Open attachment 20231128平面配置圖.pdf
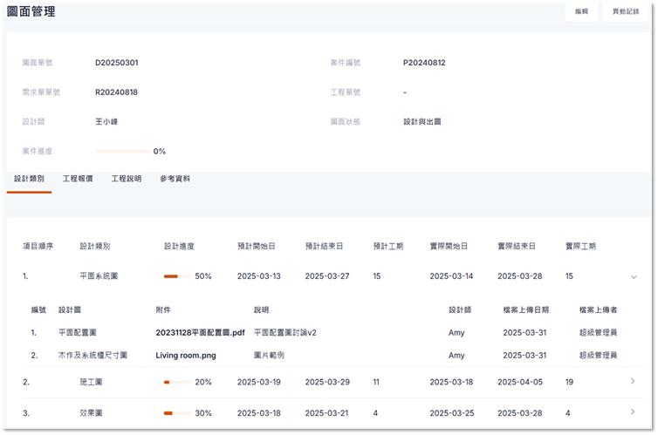The height and width of the screenshot is (435, 658). (200, 332)
